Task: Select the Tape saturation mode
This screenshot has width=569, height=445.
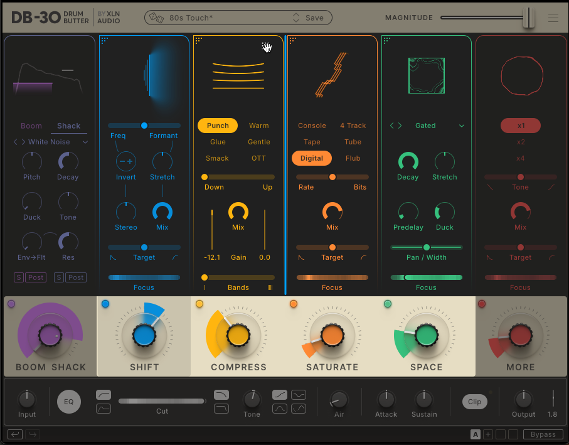Action: click(x=312, y=142)
